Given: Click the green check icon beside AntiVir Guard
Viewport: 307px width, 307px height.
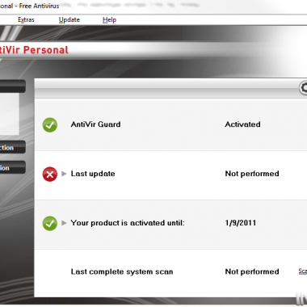Looking at the screenshot, I should [50, 125].
